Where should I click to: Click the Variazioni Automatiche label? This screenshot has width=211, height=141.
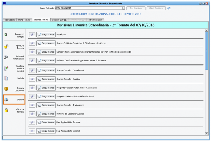18,57
